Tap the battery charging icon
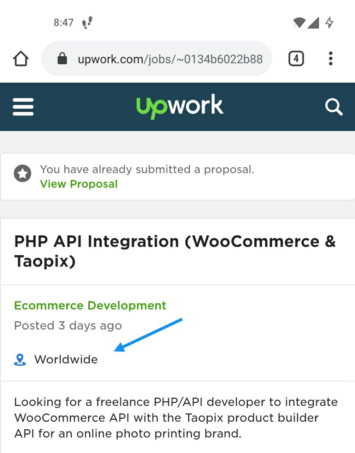 [329, 23]
